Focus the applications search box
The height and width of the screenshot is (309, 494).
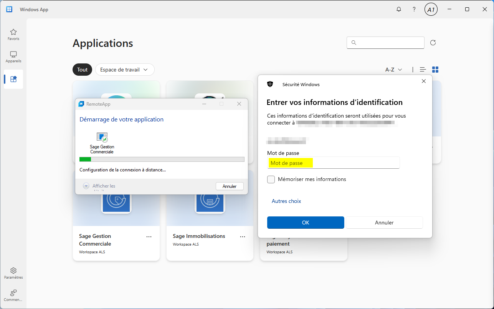click(x=385, y=43)
